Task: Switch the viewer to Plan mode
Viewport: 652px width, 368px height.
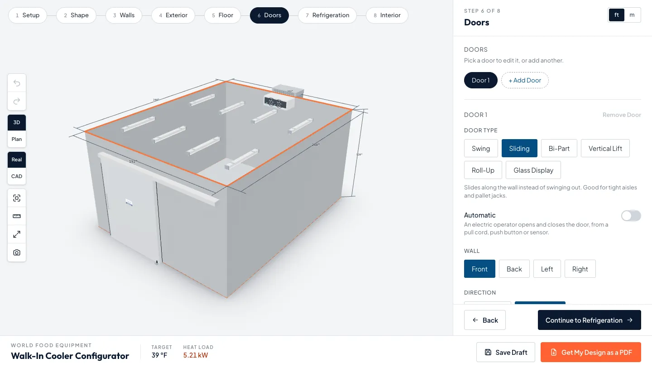Action: click(x=17, y=139)
